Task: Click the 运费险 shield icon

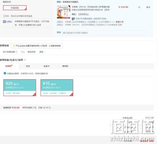Action: [x=4, y=22]
